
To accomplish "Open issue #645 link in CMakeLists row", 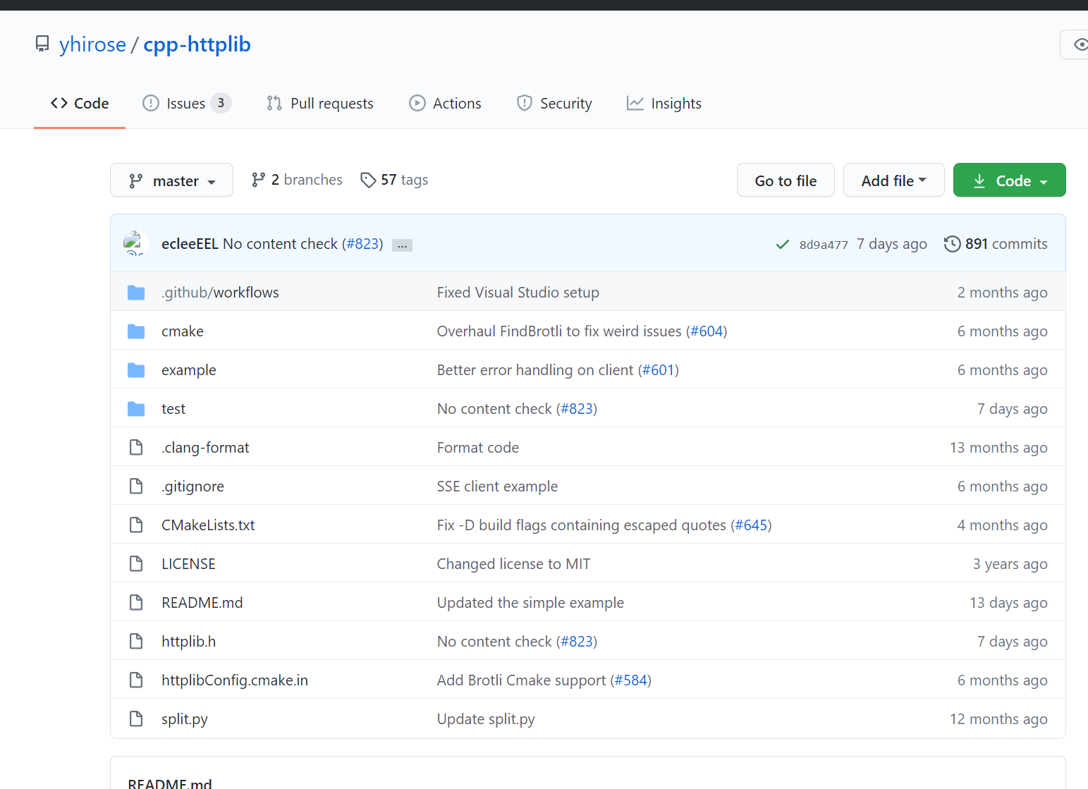I will pyautogui.click(x=751, y=525).
